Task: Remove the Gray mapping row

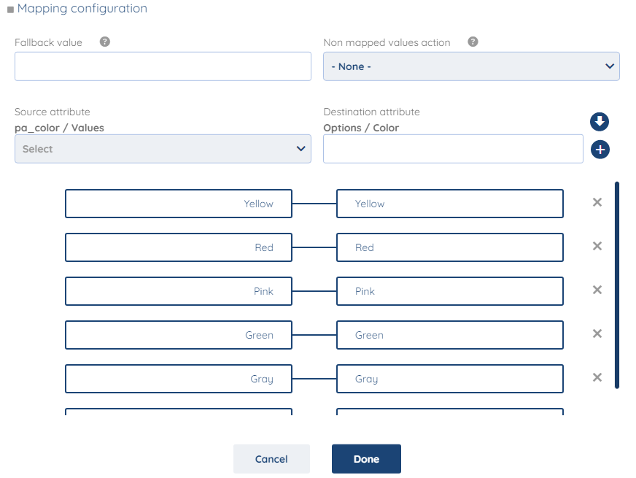Action: [x=597, y=377]
